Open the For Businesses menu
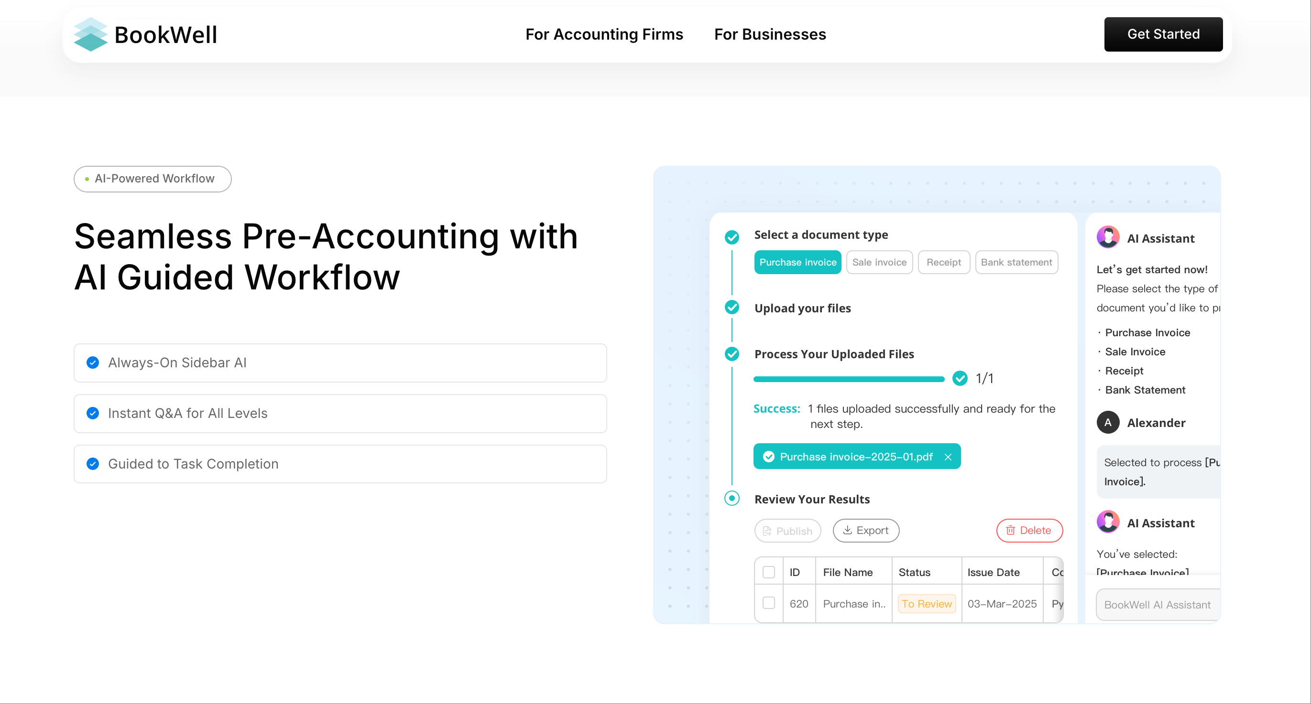 click(770, 34)
